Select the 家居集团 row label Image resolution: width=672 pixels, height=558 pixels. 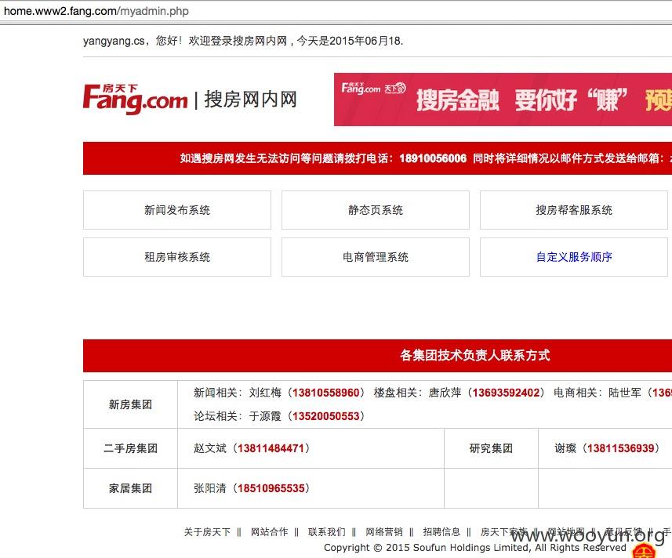pyautogui.click(x=130, y=488)
